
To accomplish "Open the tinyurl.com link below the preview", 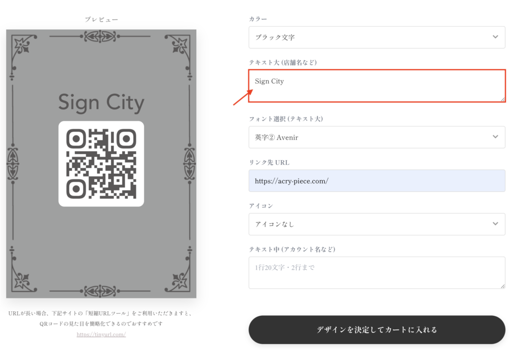I will [101, 334].
